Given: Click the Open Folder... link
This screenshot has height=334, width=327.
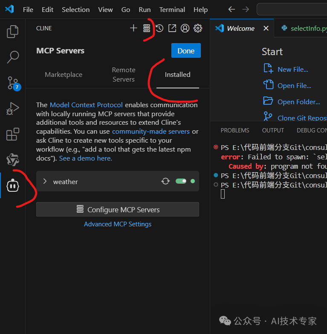Looking at the screenshot, I should coord(299,102).
